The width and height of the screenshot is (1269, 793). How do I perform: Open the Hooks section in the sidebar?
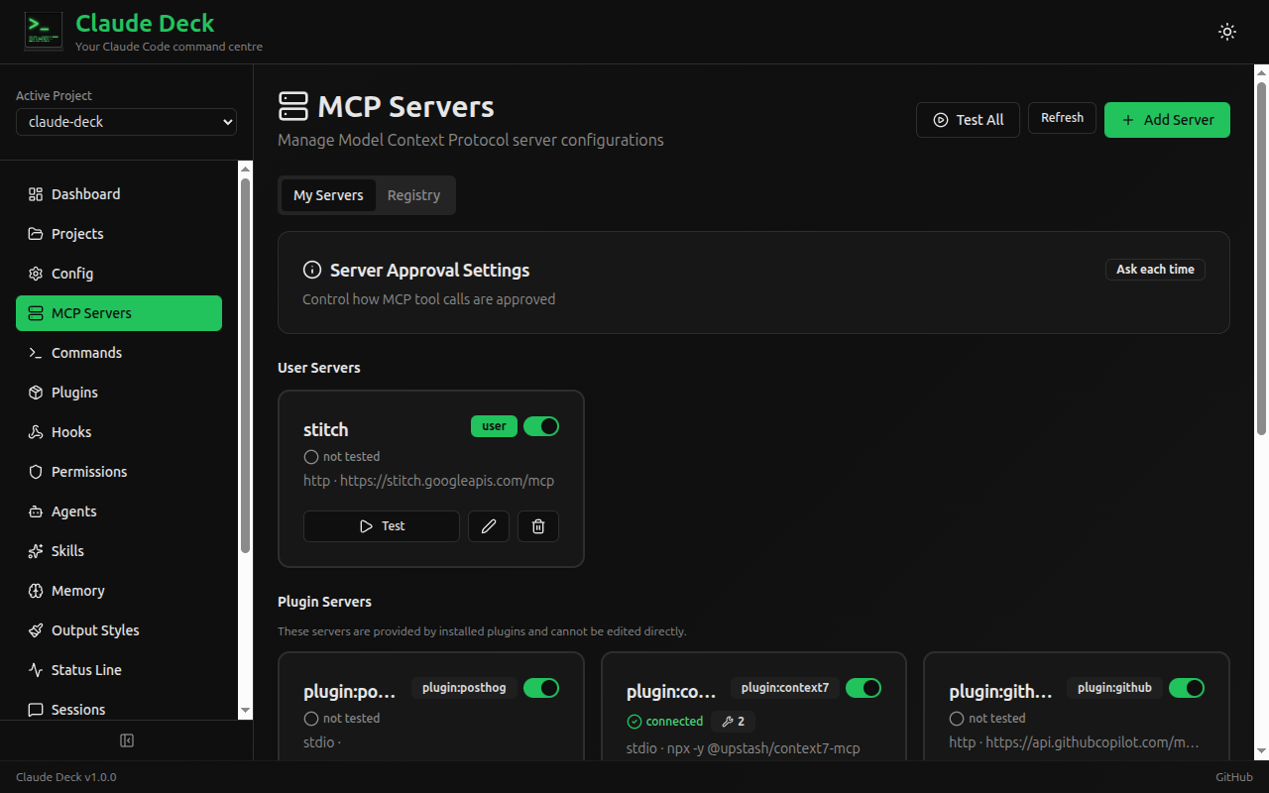(x=69, y=431)
